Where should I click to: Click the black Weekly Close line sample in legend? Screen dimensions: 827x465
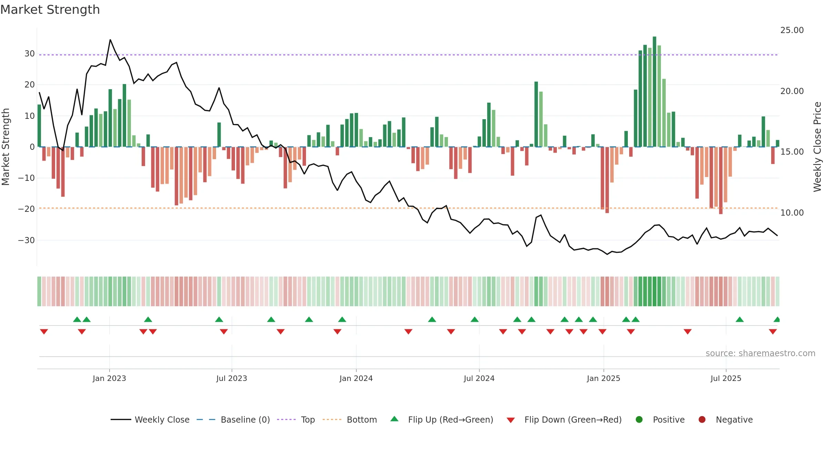coord(121,420)
